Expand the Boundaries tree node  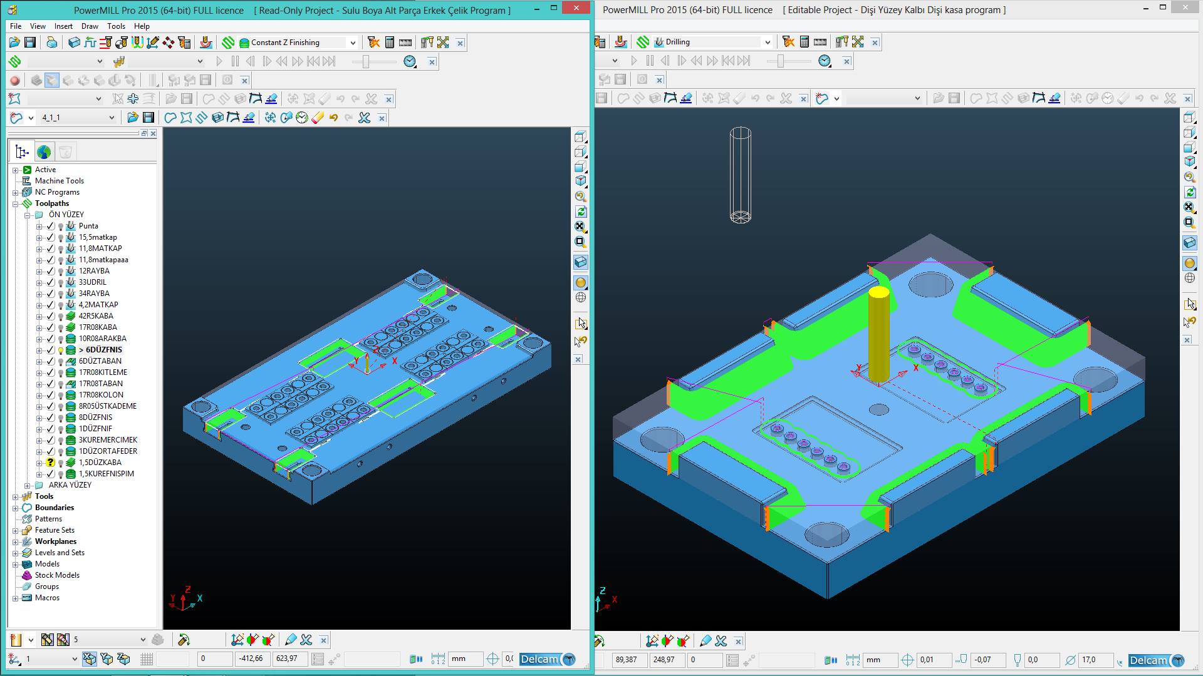click(16, 508)
